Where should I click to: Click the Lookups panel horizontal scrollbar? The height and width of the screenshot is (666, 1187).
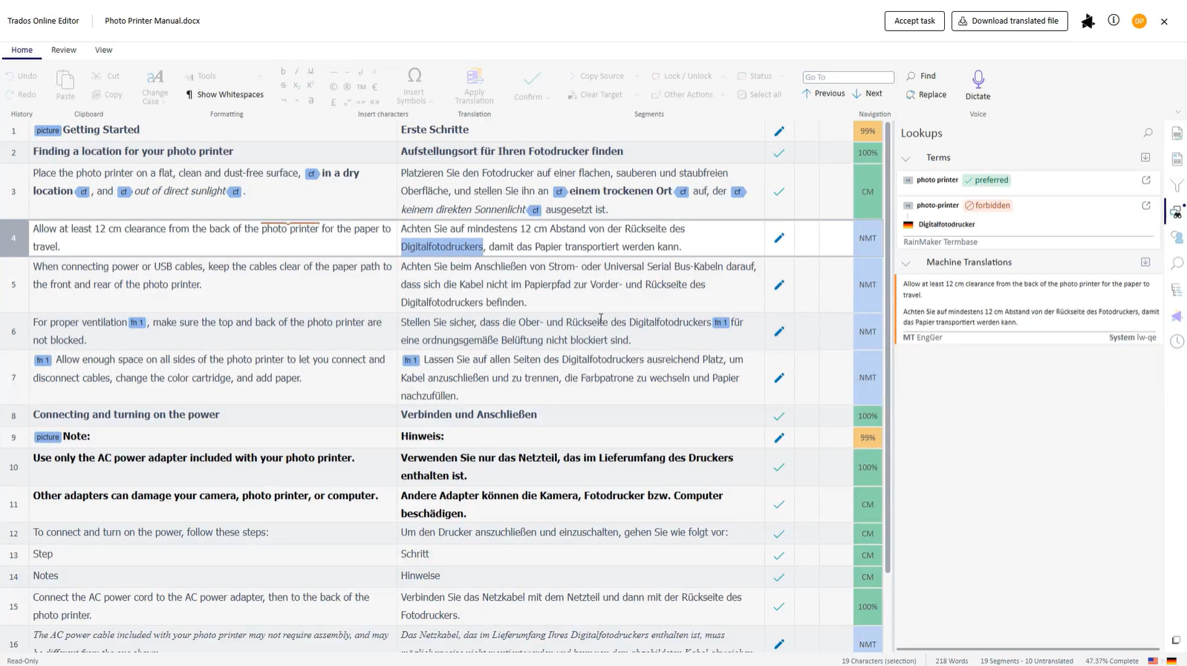pyautogui.click(x=1028, y=649)
